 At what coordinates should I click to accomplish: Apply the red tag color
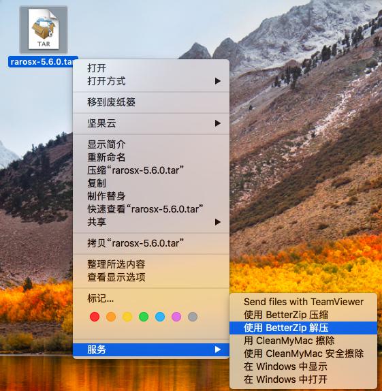pyautogui.click(x=95, y=317)
